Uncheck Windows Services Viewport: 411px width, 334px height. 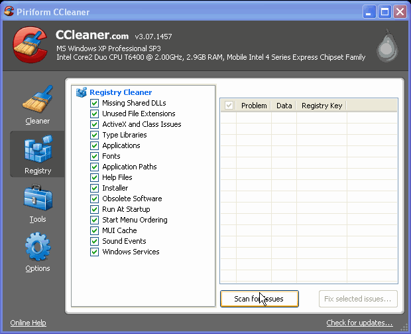(94, 252)
